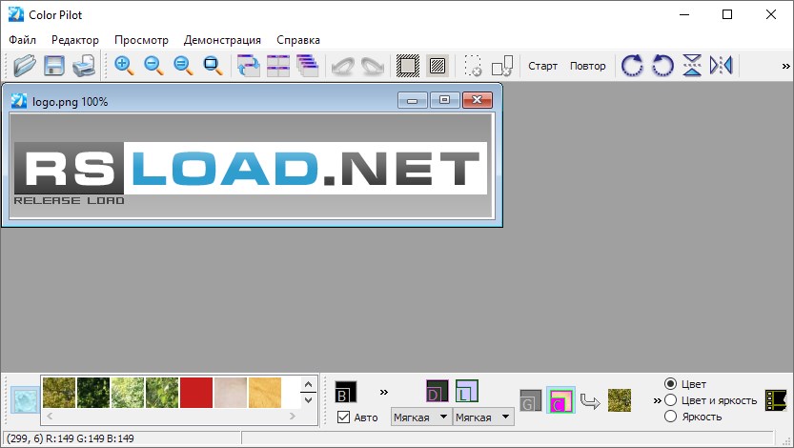
Task: Expand chevron before Цвет radio buttons
Action: tap(657, 400)
